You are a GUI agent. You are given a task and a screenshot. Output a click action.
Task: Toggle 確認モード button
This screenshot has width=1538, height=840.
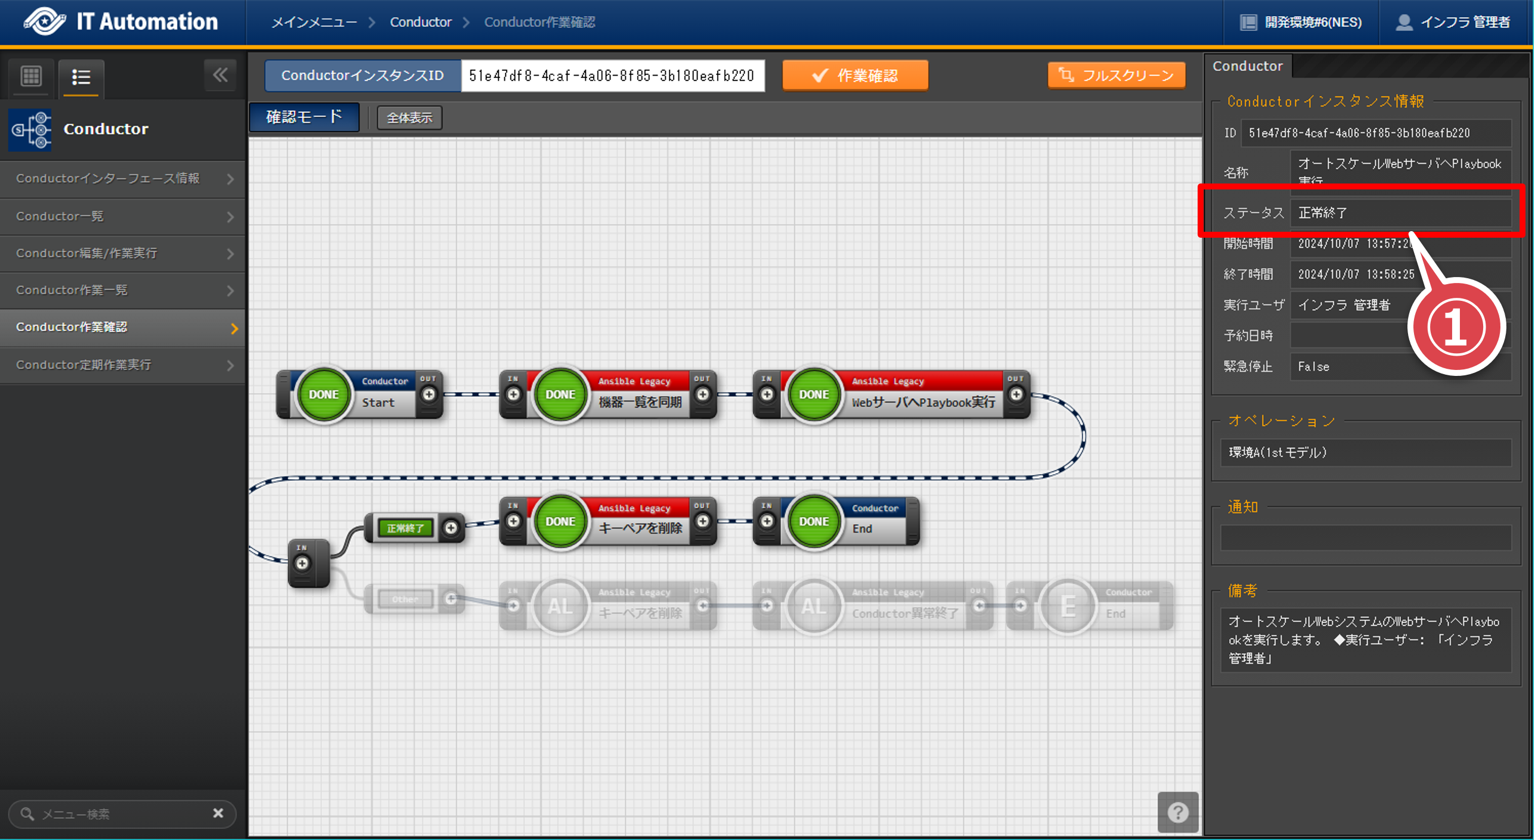tap(305, 117)
